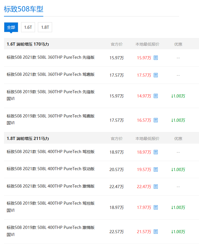Click ↓1.00万 discount for 2019款 360THP 先锋版
Image resolution: width=199 pixels, height=244 pixels.
(x=178, y=96)
